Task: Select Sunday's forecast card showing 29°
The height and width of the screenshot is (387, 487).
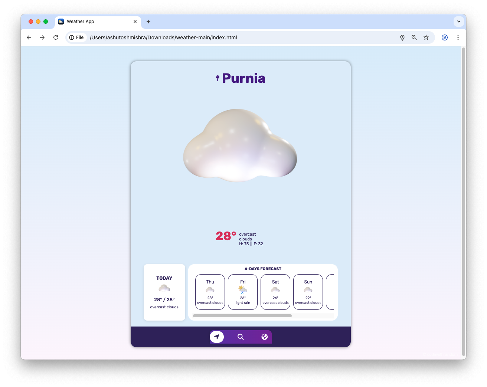Action: [308, 292]
